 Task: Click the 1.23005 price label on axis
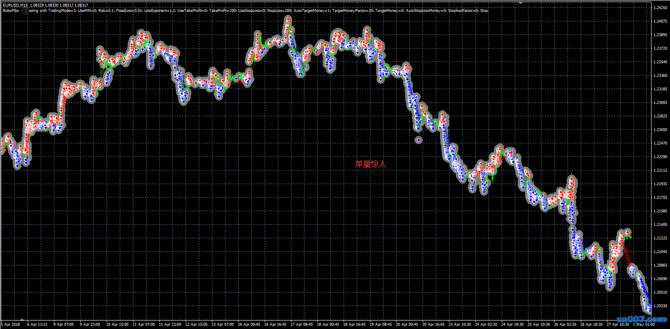[x=660, y=103]
